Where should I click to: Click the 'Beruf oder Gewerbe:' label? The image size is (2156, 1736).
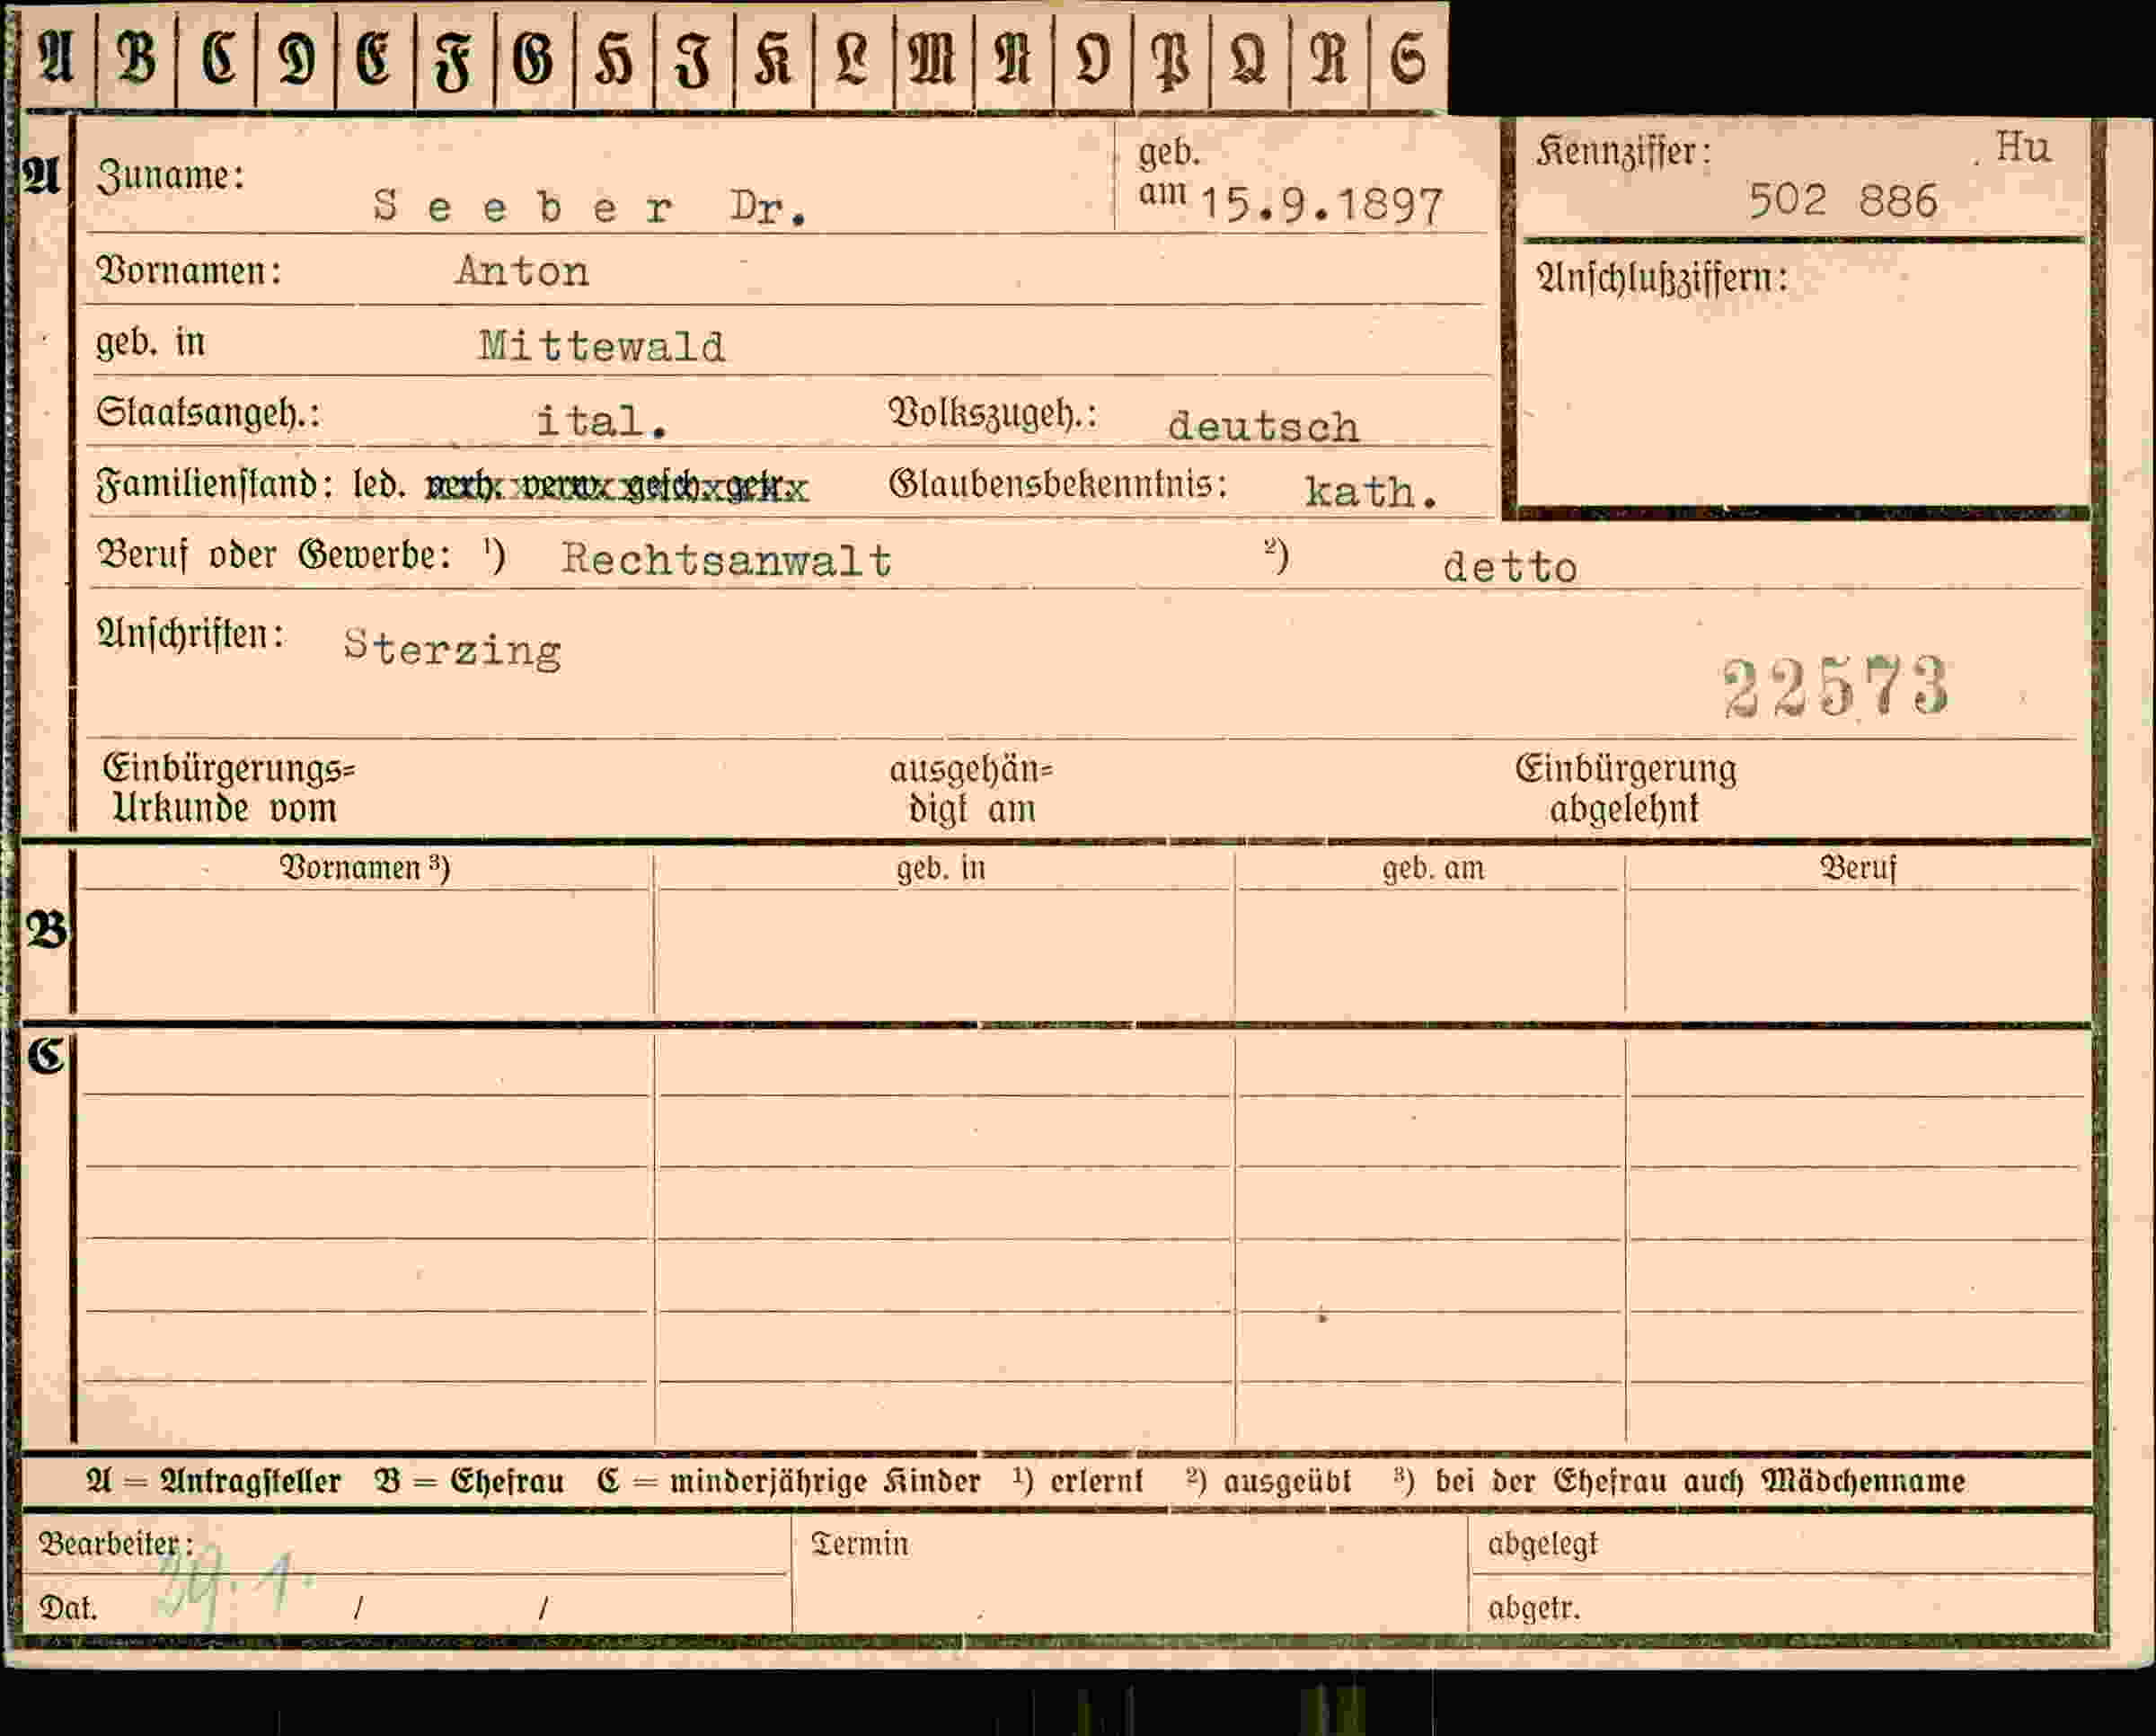pyautogui.click(x=274, y=554)
